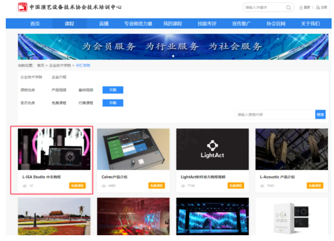The width and height of the screenshot is (334, 241).
Task: Focus the 请输入搜索内容 search field
Action: [x=275, y=115]
